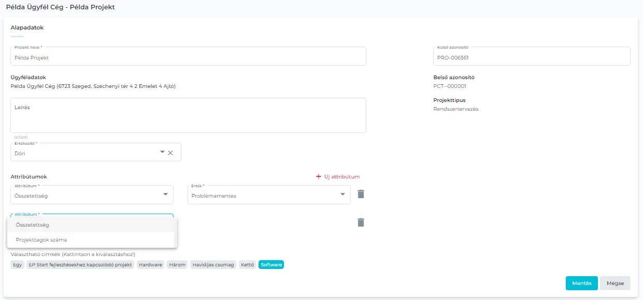Select the Három tag chip
643x300 pixels.
point(177,265)
